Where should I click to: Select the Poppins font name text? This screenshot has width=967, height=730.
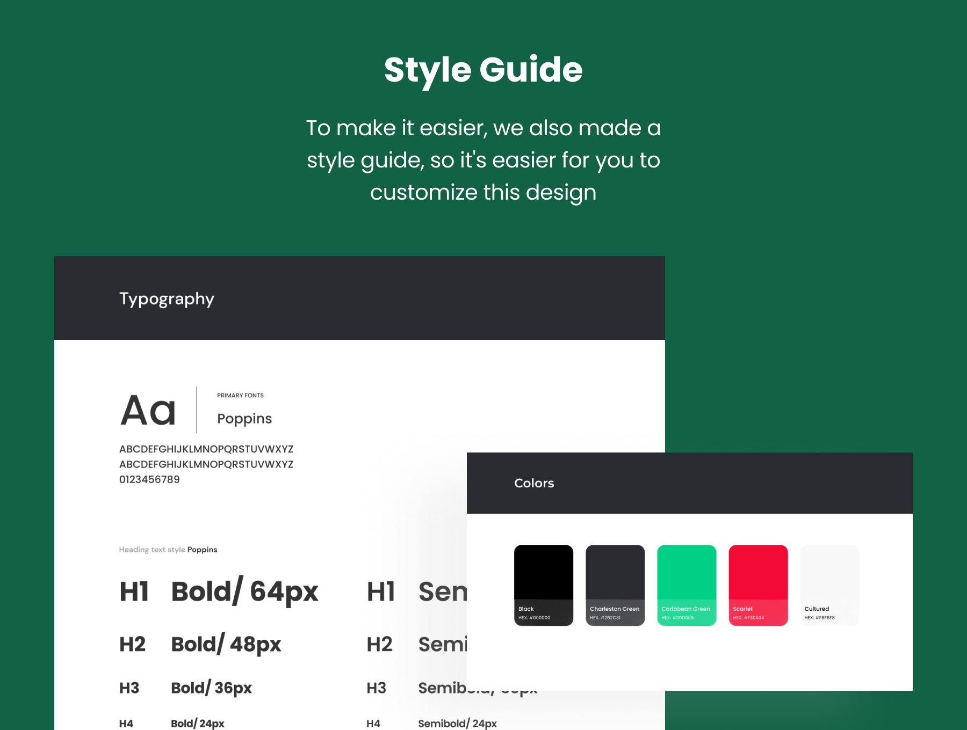click(244, 419)
